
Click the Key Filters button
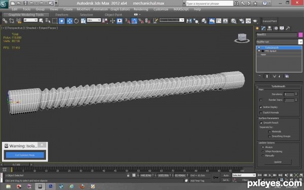pos(245,180)
